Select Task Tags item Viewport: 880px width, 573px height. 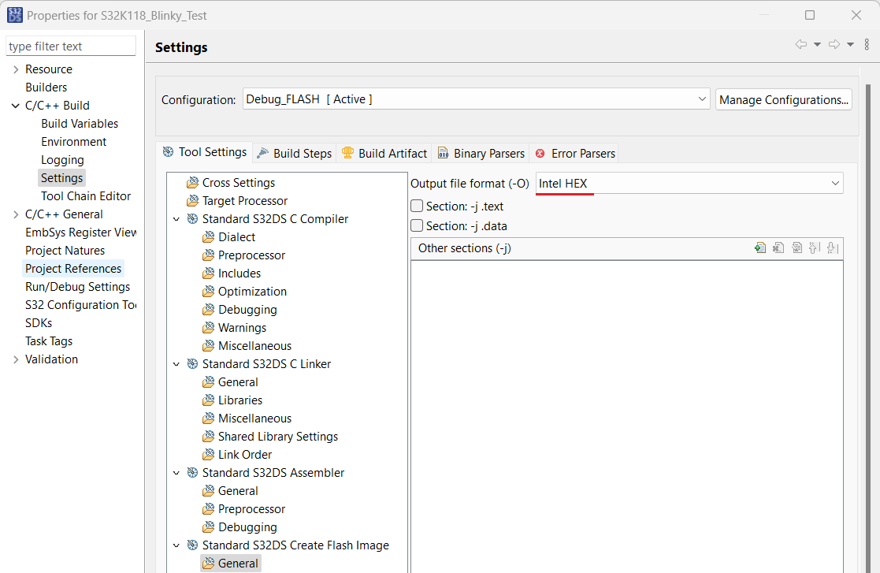(x=49, y=341)
